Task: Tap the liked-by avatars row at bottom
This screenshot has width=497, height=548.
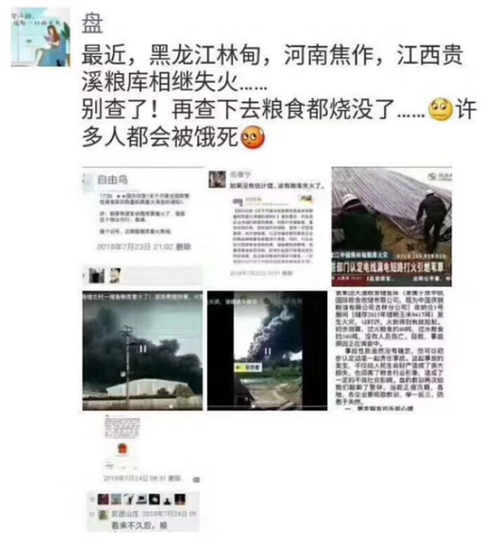Action: point(142,499)
